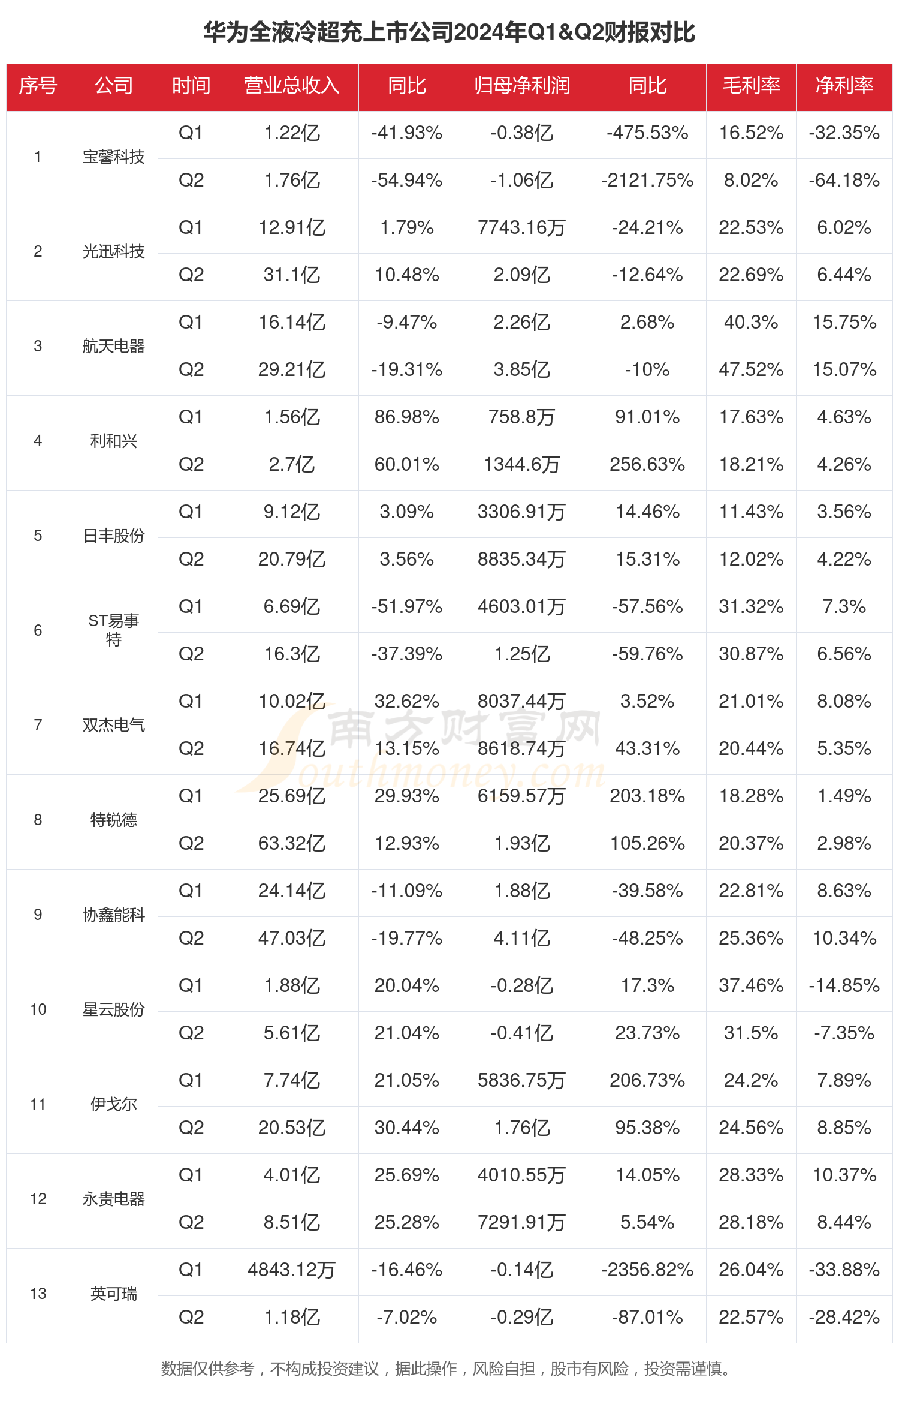Click the 4843.12万 revenue cell
Image resolution: width=899 pixels, height=1404 pixels.
[291, 1270]
